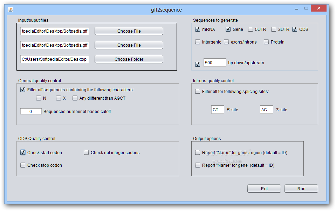Click the 'bp down/upstream' label
Image resolution: width=336 pixels, height=211 pixels.
[246, 63]
